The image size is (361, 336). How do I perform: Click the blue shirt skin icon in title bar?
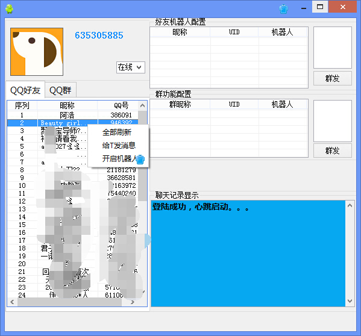pyautogui.click(x=283, y=9)
